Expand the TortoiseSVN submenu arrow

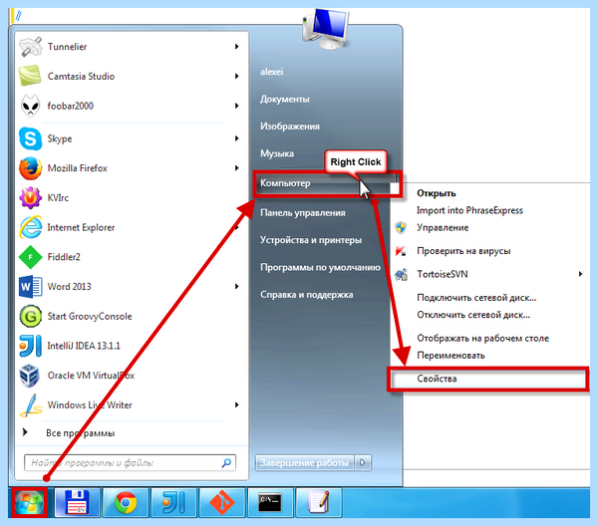[580, 274]
